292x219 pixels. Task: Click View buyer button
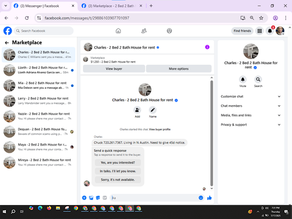click(114, 69)
